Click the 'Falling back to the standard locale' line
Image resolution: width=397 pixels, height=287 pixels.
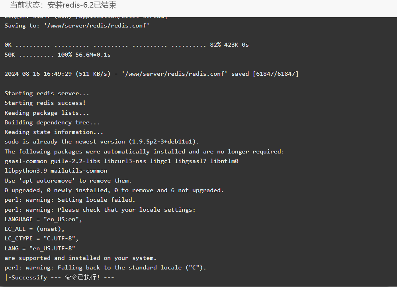(106, 268)
